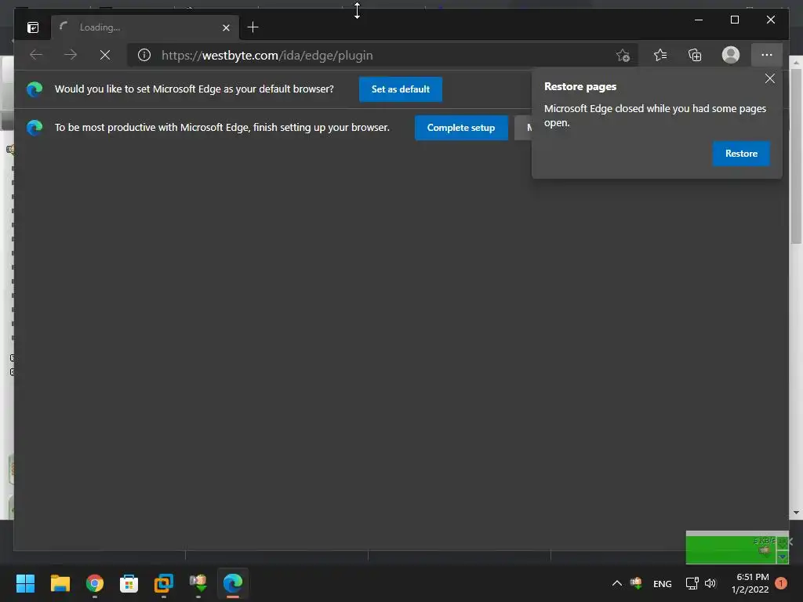Viewport: 803px width, 602px height.
Task: Show hidden tray icons chevron
Action: pos(617,583)
